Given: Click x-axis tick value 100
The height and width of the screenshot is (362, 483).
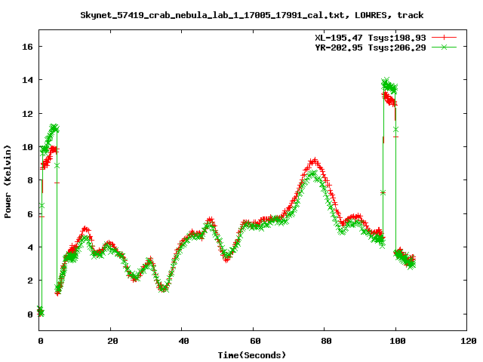Looking at the screenshot, I should click(398, 341).
